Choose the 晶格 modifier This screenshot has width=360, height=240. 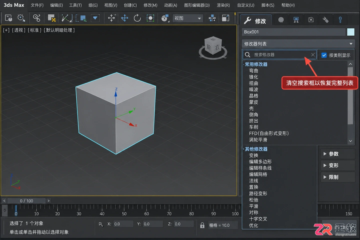pos(253,96)
